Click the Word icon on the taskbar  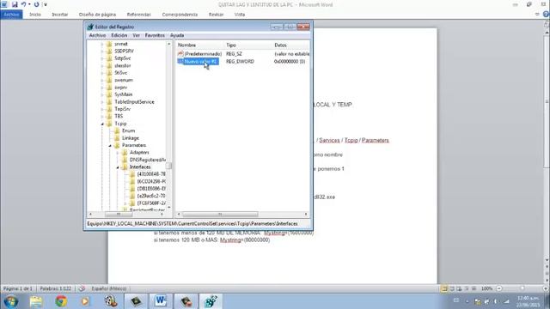tap(161, 301)
